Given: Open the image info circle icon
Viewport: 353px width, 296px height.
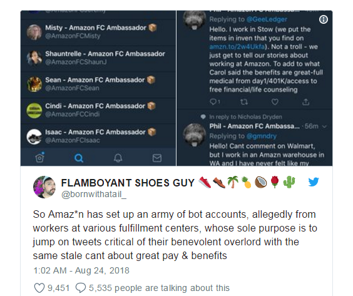Looking at the screenshot, I should (324, 19).
